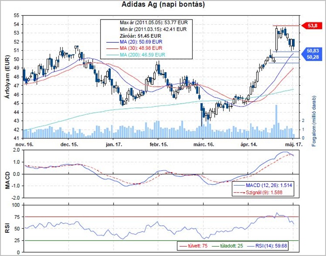Click the Min ár legend line
The height and width of the screenshot is (256, 326).
153,29
